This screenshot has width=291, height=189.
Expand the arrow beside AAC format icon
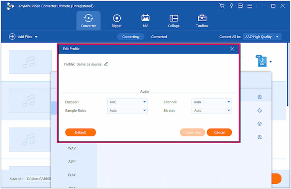point(271,61)
